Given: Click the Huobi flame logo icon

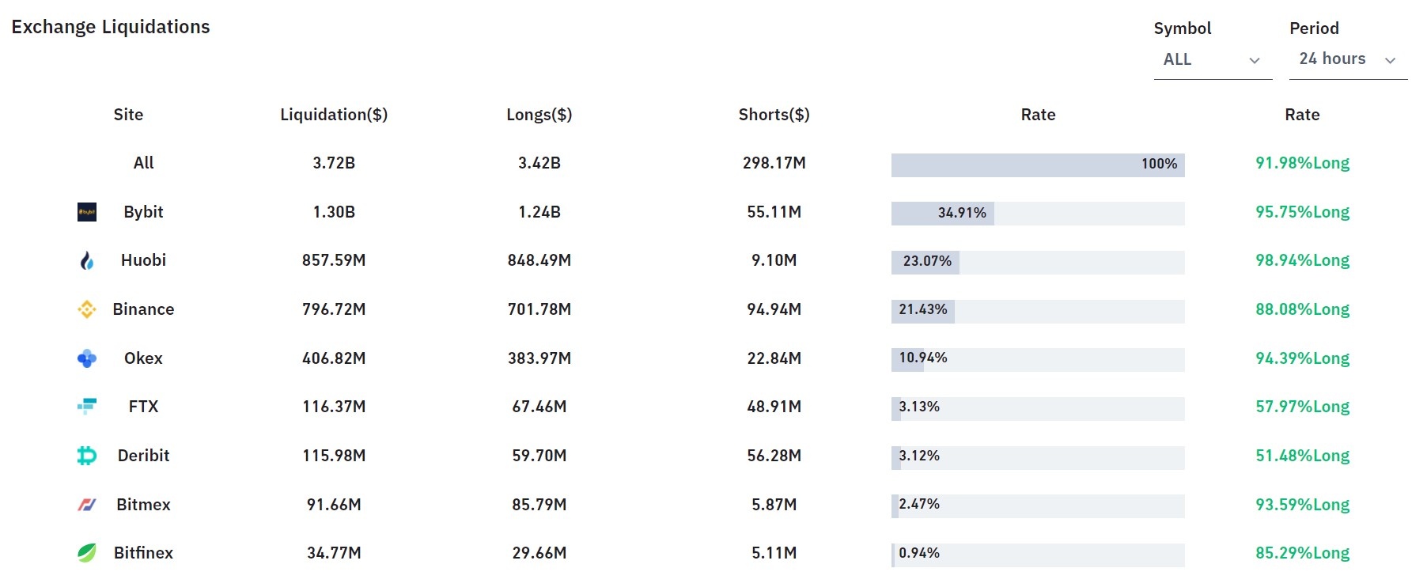Looking at the screenshot, I should pos(87,260).
